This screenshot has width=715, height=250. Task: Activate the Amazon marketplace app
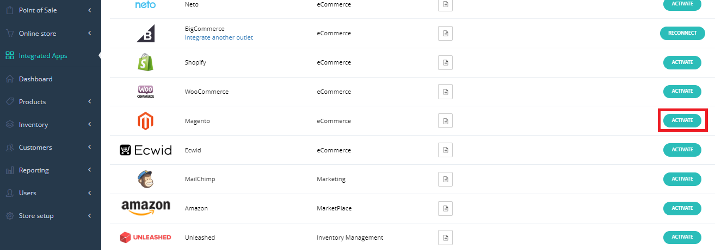coord(682,208)
